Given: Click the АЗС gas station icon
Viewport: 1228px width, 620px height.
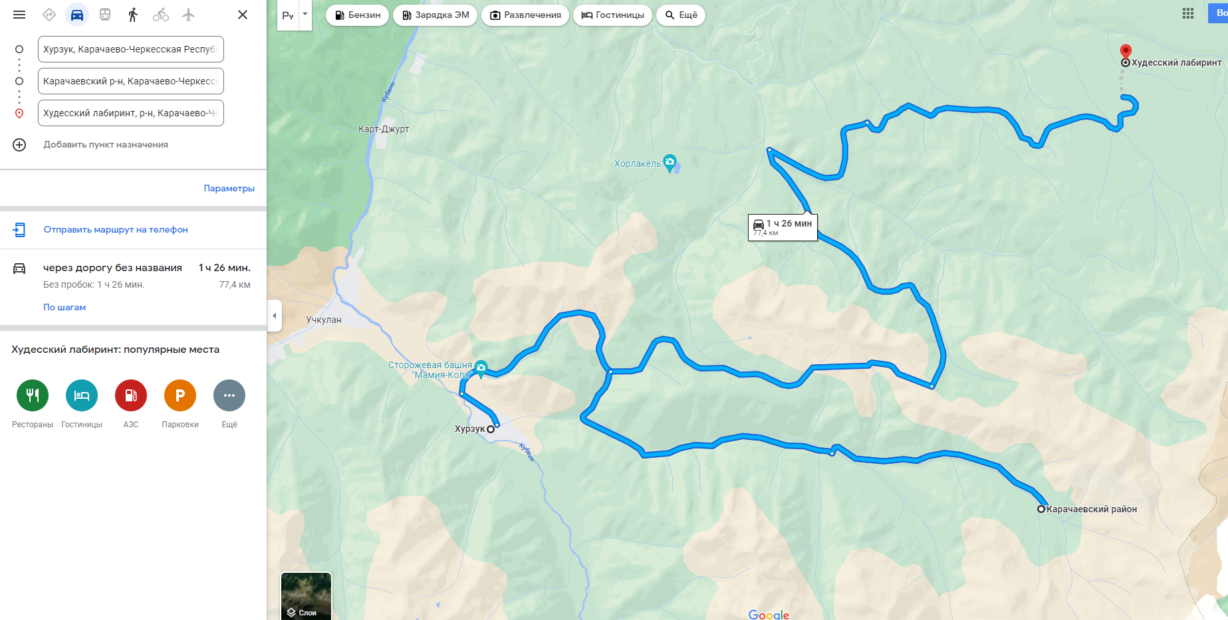Looking at the screenshot, I should [131, 395].
